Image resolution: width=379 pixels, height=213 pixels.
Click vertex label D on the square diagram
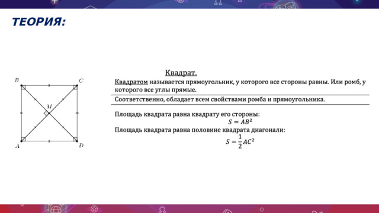pos(81,146)
